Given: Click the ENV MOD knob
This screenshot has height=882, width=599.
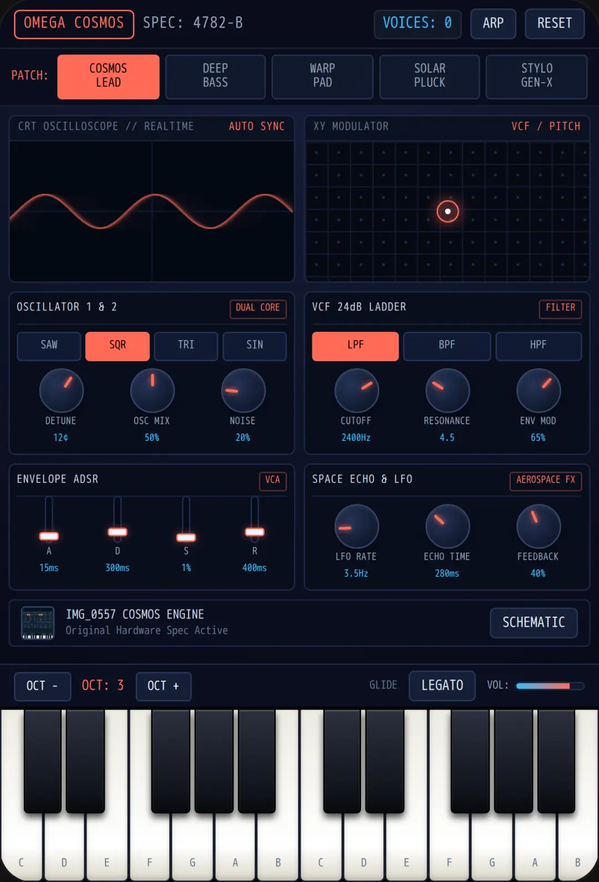Looking at the screenshot, I should 538,391.
